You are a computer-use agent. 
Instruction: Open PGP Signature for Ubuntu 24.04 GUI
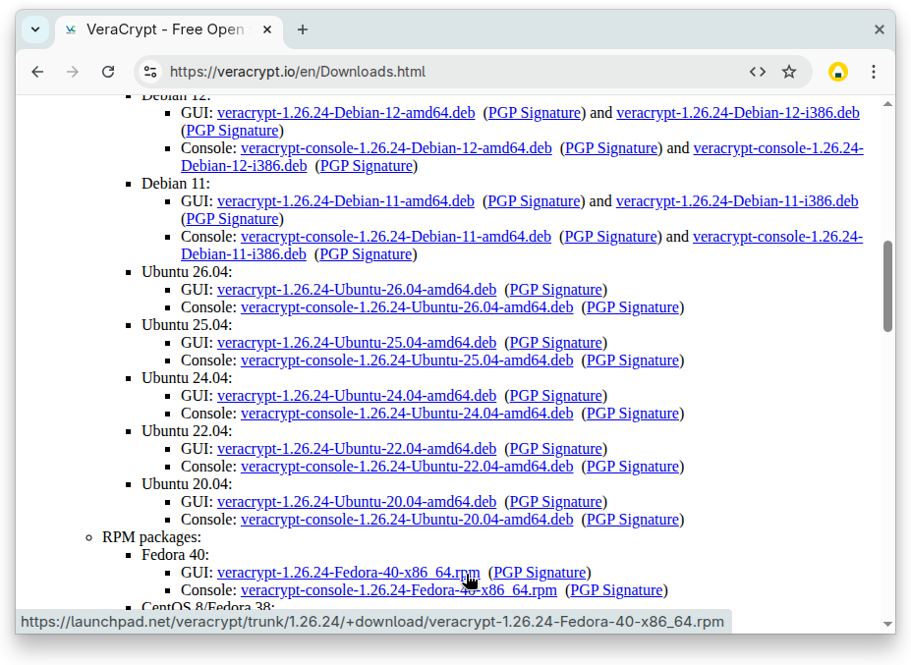tap(556, 396)
